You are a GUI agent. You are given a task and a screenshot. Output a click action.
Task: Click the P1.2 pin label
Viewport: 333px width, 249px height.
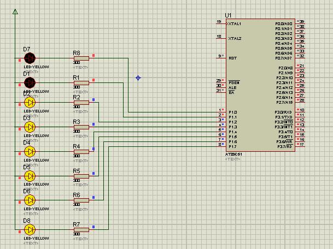pos(233,122)
